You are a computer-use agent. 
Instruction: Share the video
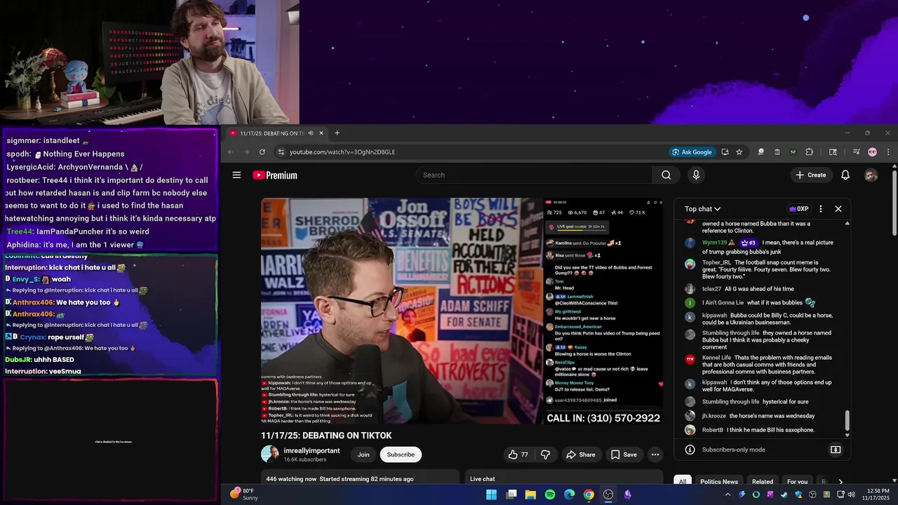click(x=581, y=454)
